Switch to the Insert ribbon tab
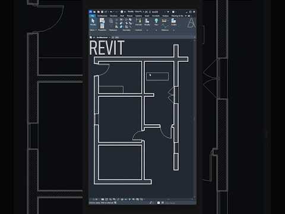Image resolution: width=285 pixels, height=214 pixels. [x=147, y=16]
